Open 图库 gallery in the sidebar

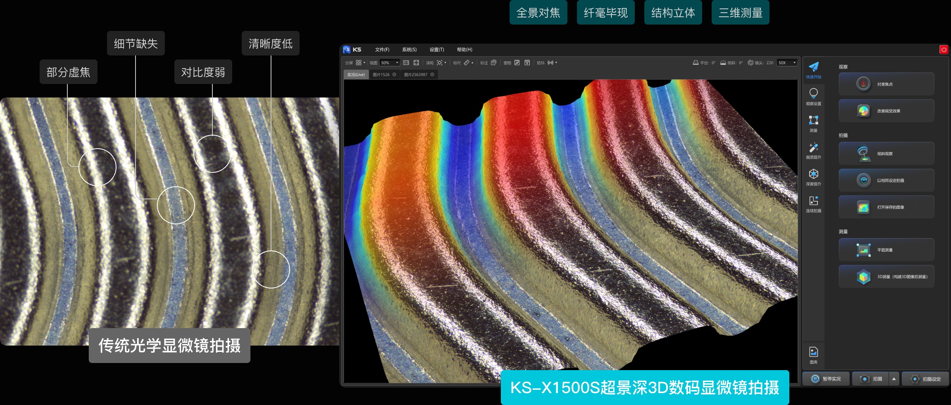[x=814, y=355]
